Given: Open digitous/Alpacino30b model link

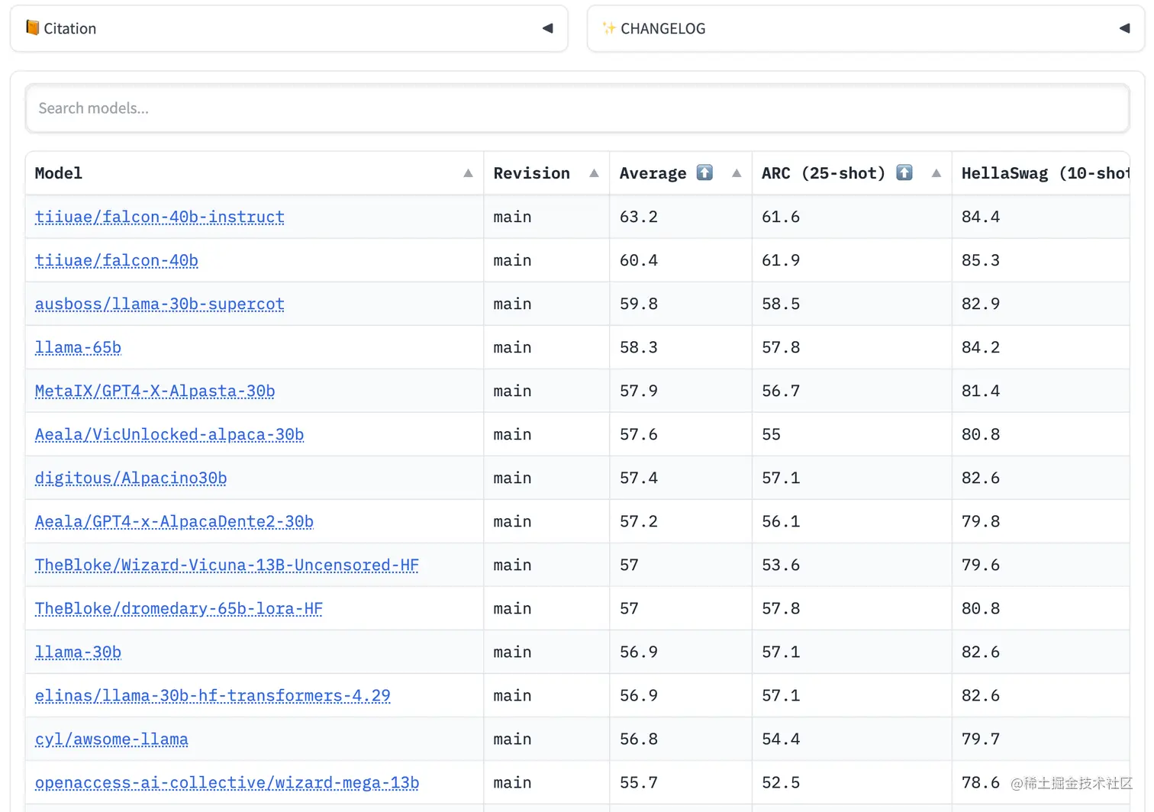Looking at the screenshot, I should point(131,478).
